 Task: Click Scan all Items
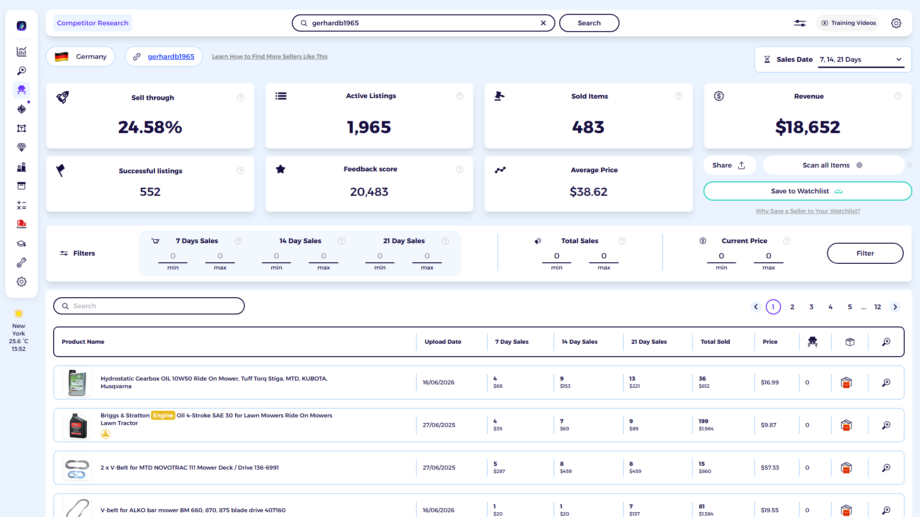(x=833, y=165)
